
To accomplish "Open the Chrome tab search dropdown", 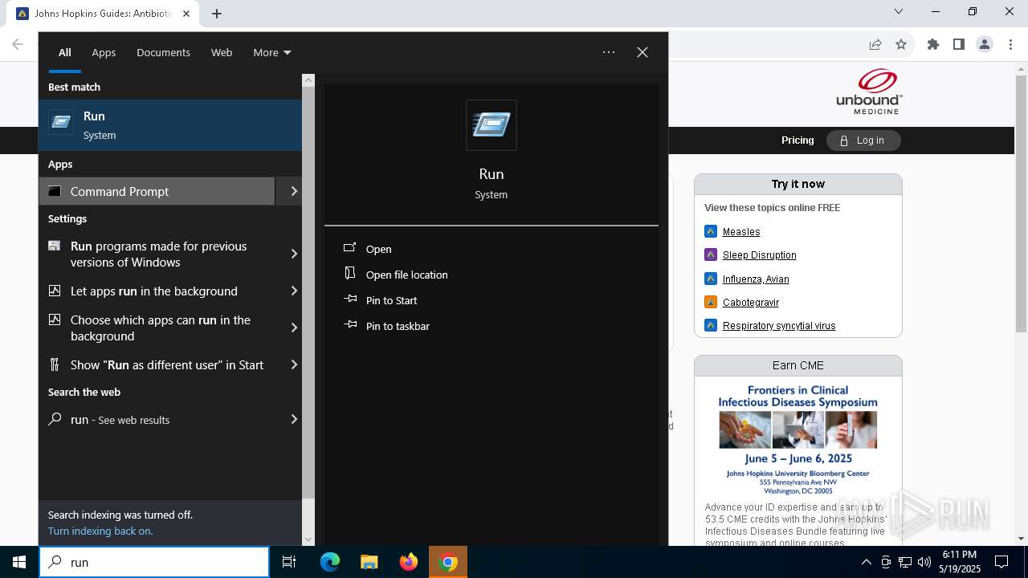I will [899, 11].
